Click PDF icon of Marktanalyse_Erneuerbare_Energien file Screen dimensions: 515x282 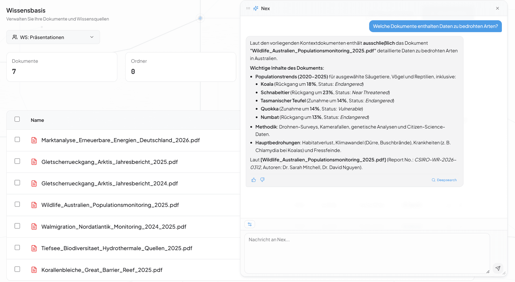(x=34, y=140)
